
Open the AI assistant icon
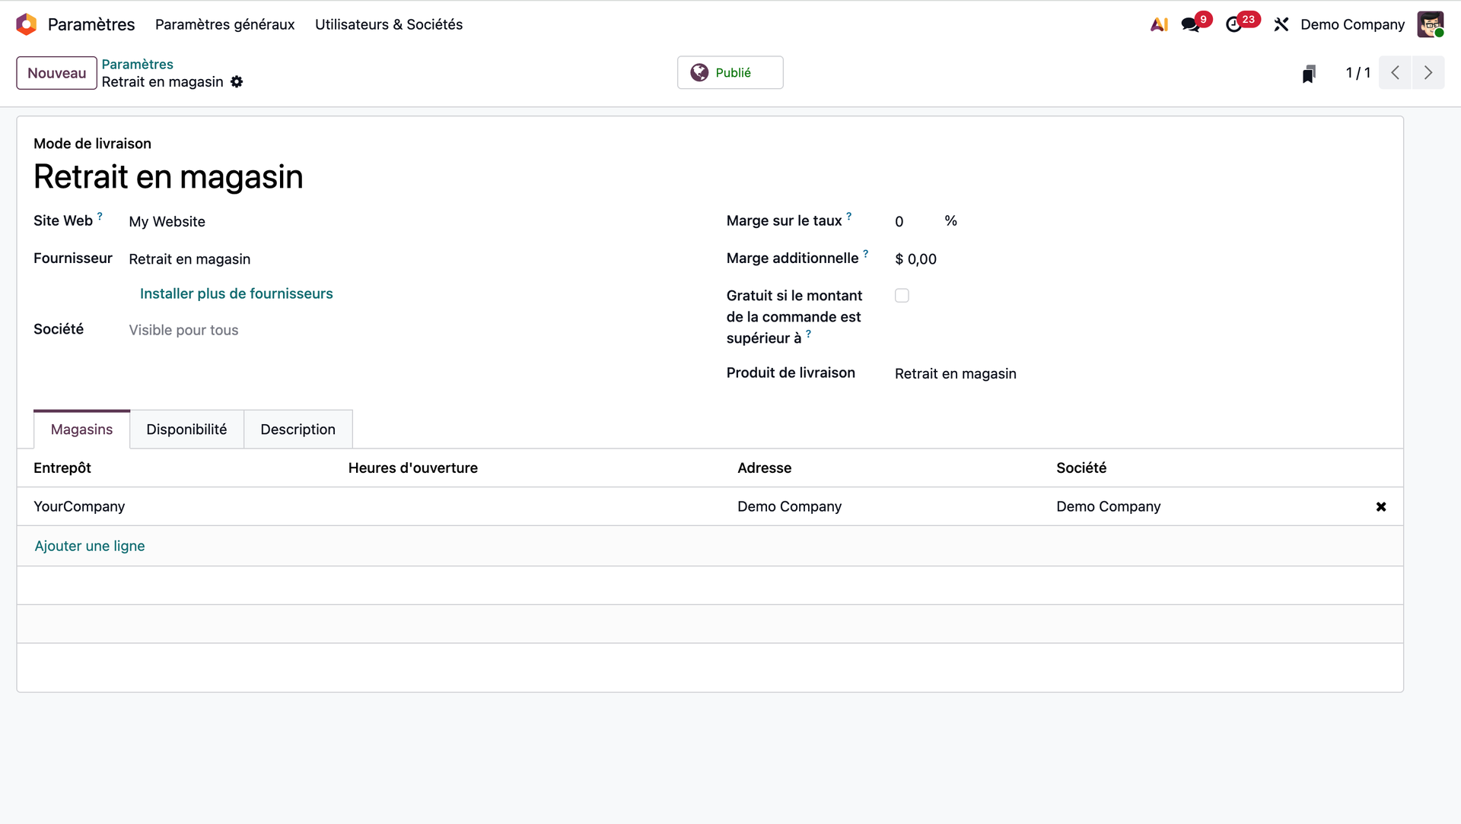click(1159, 24)
